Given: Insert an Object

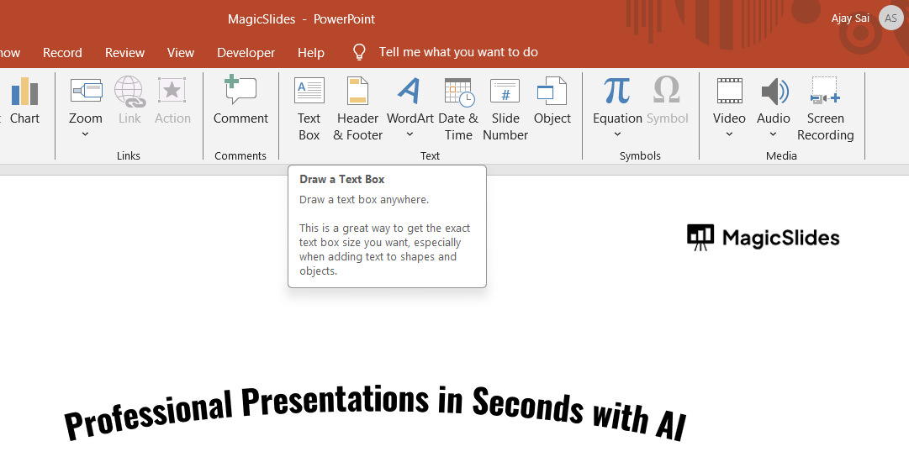Looking at the screenshot, I should point(552,101).
